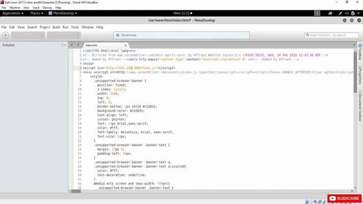Open the File menu in MonoDevelop
The height and width of the screenshot is (204, 363).
(x=4, y=27)
